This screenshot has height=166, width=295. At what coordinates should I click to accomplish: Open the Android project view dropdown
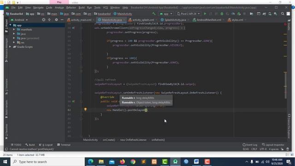19,20
